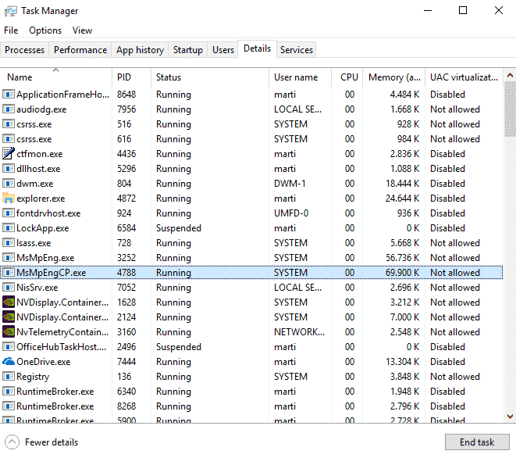
Task: Open the File menu
Action: [x=11, y=30]
